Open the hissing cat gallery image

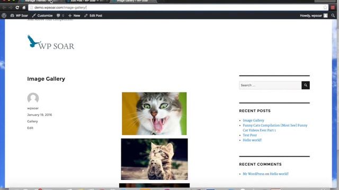pyautogui.click(x=154, y=113)
